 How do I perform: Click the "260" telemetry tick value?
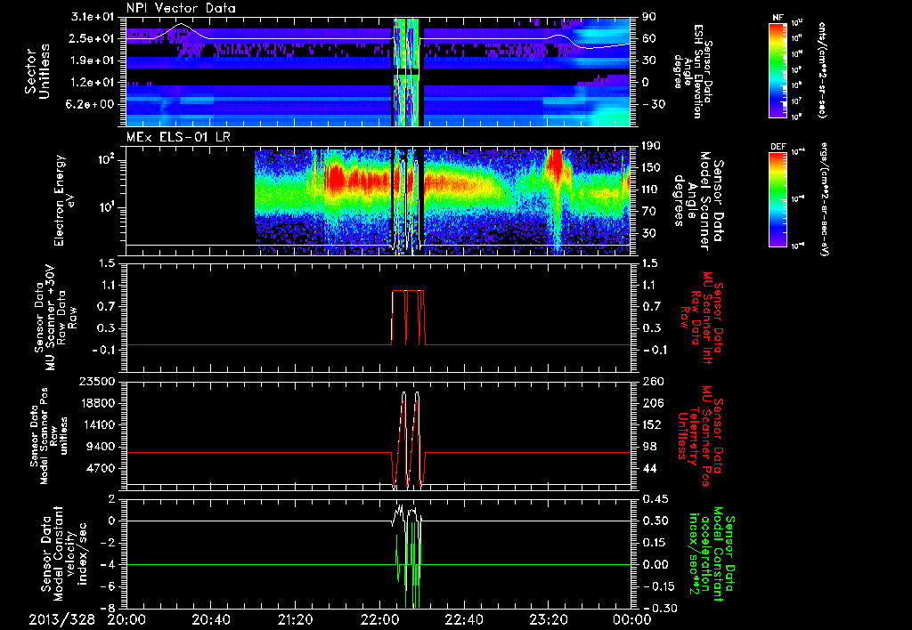point(652,382)
